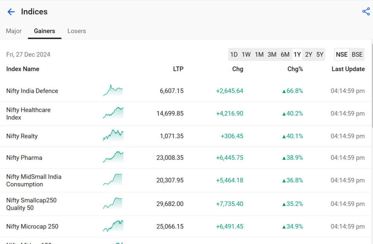The width and height of the screenshot is (373, 244).
Task: Select the 3M time range
Action: pos(272,54)
